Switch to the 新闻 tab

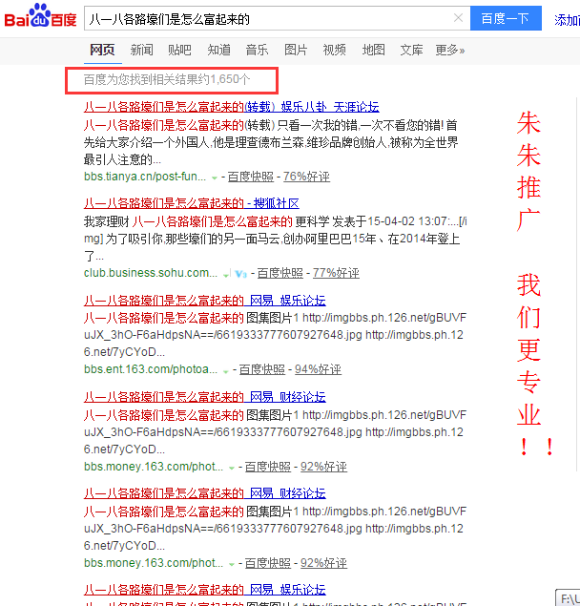coord(142,50)
